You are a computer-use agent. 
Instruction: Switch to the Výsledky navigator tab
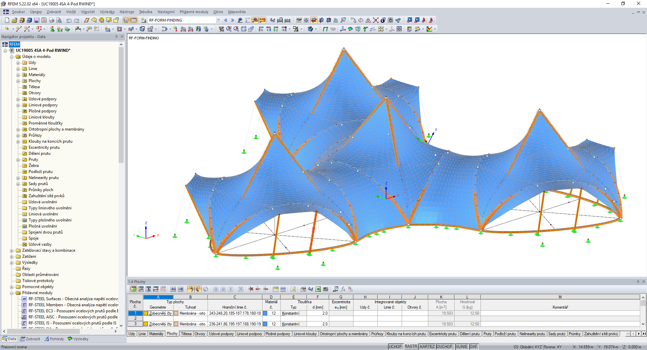pos(78,339)
